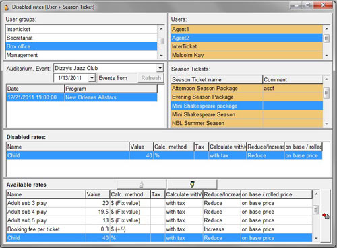Click the application icon in the title bar

(7, 7)
